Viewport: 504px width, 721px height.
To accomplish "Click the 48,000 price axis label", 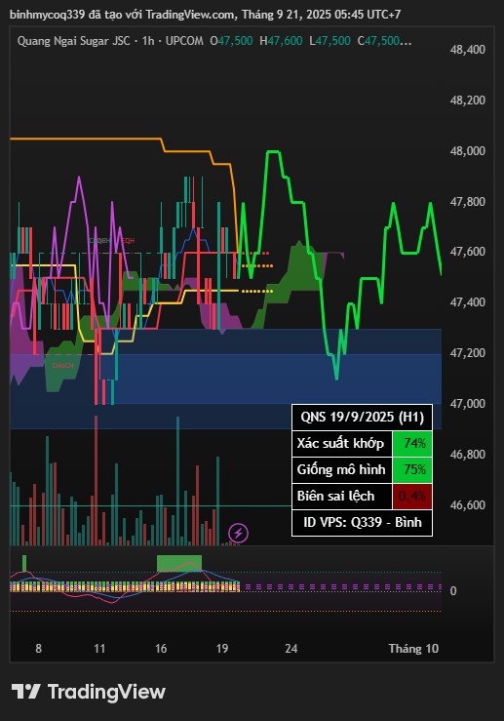I will [x=467, y=151].
